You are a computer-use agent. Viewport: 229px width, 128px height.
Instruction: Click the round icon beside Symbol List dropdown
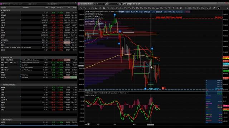[30, 4]
